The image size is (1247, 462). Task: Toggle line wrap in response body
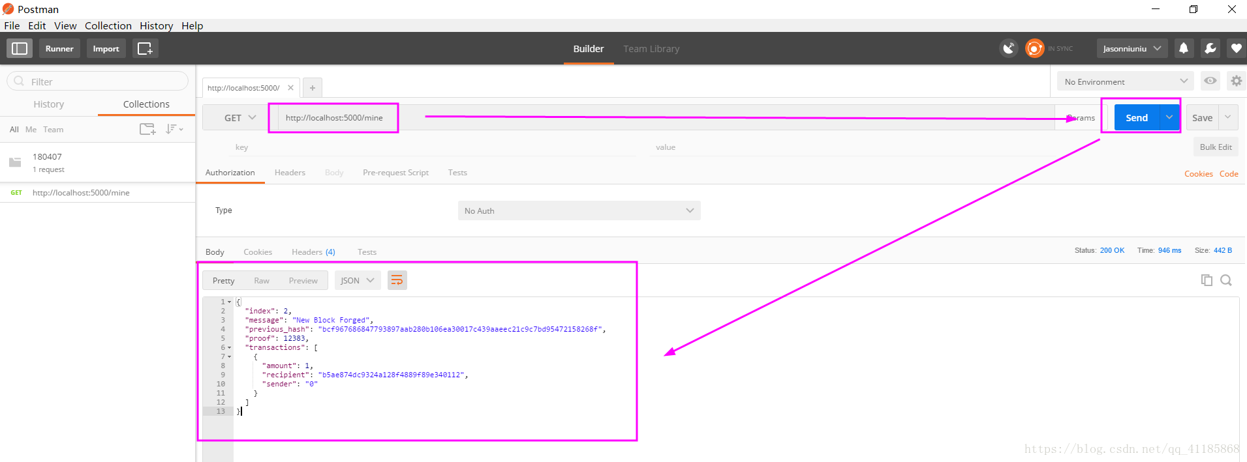click(x=397, y=280)
